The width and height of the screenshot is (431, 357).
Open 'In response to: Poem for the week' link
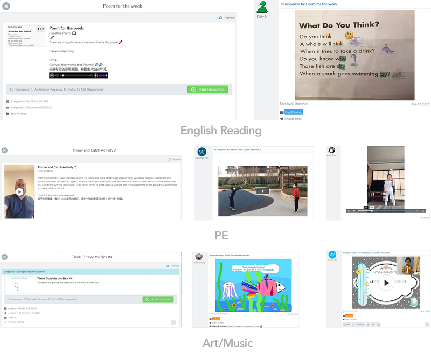(309, 4)
